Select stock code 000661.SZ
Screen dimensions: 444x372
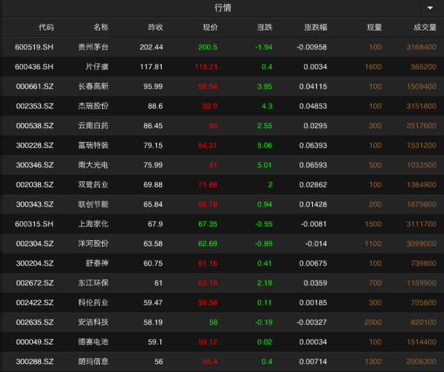click(34, 86)
